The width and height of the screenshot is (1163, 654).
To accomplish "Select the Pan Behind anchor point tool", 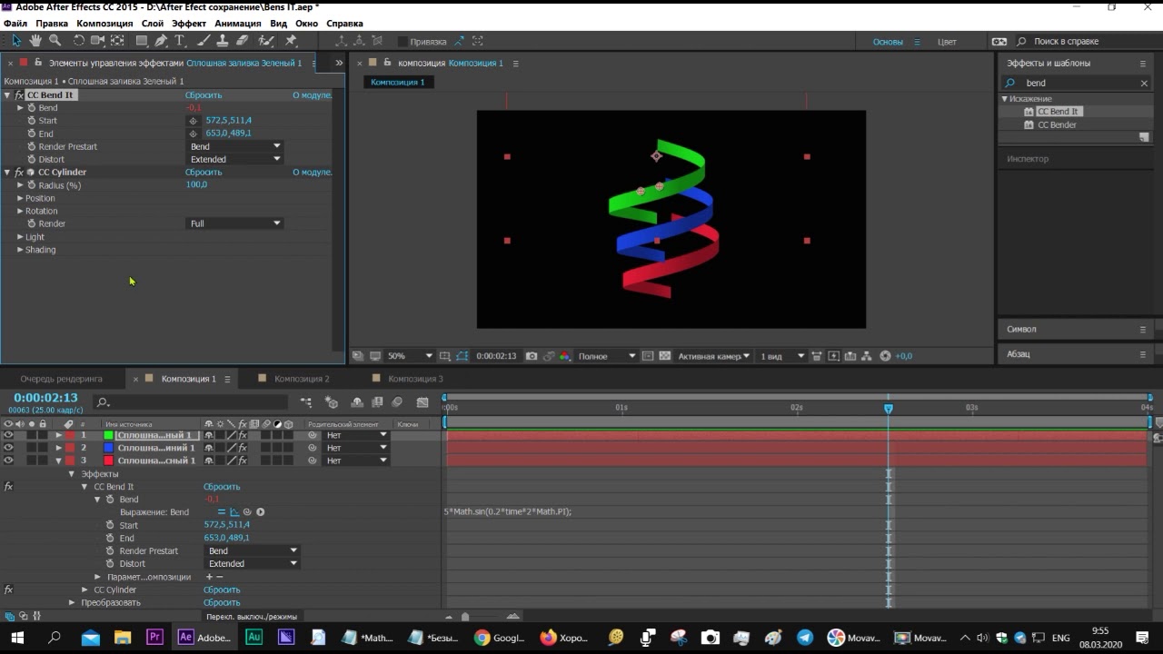I will pyautogui.click(x=117, y=41).
